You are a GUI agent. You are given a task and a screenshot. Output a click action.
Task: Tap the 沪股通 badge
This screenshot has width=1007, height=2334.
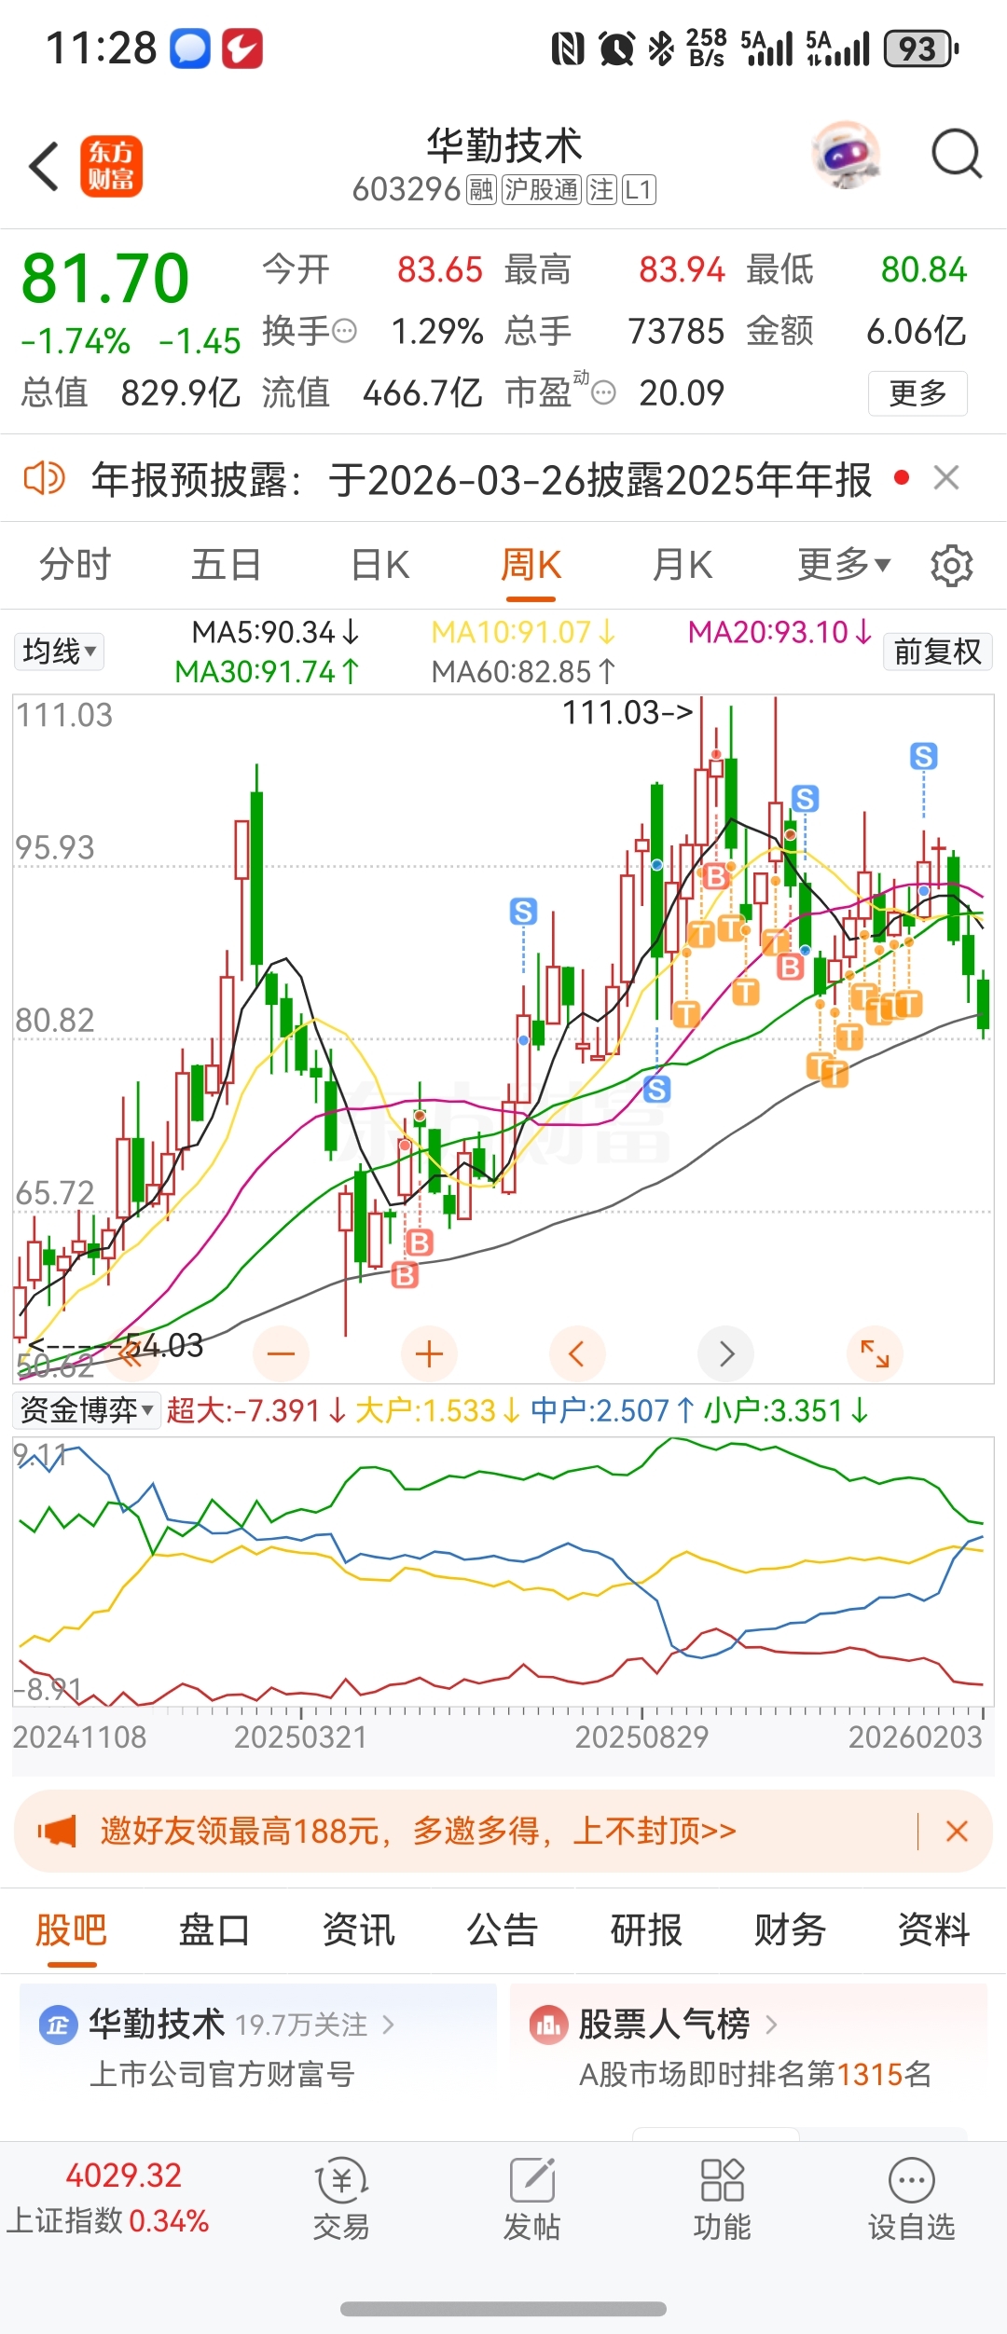(x=542, y=190)
